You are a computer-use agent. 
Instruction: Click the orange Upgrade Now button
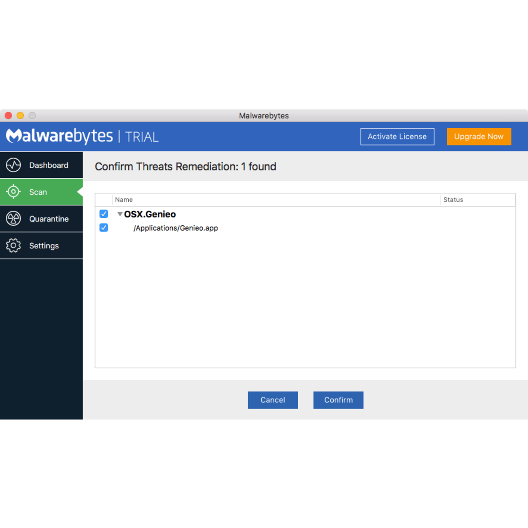(x=478, y=137)
